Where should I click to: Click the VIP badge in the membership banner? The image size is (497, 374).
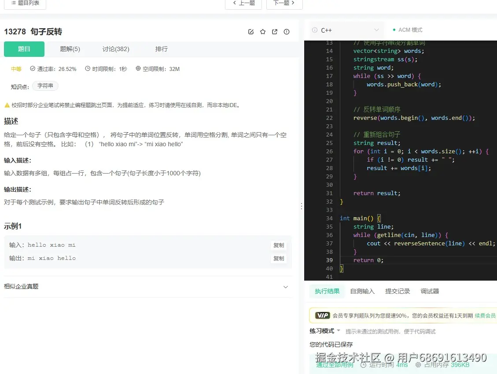(x=322, y=315)
